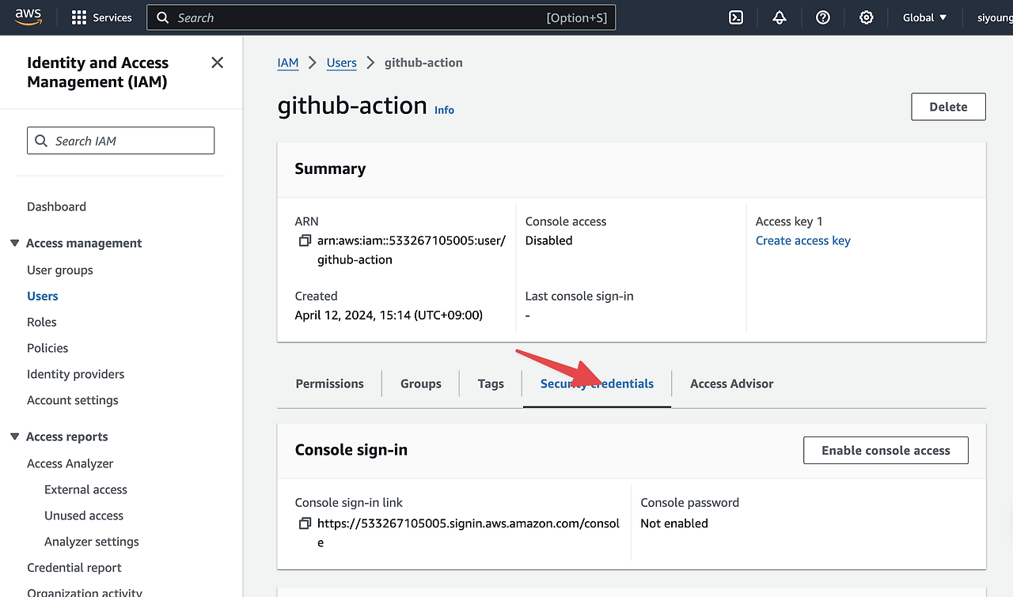The height and width of the screenshot is (597, 1013).
Task: Open Users in the sidebar
Action: [43, 296]
